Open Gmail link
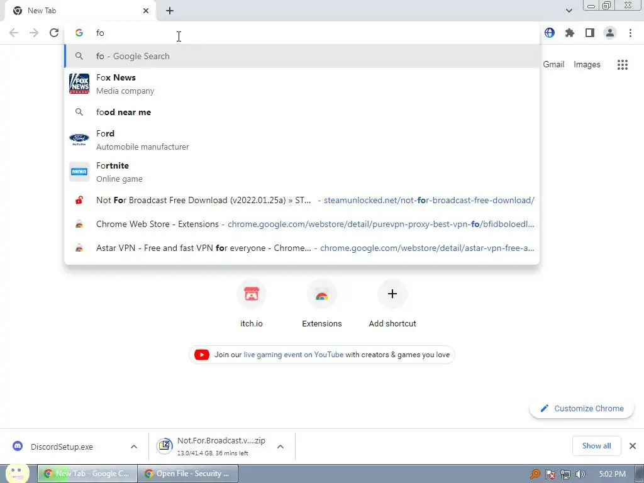644x483 pixels. point(553,65)
